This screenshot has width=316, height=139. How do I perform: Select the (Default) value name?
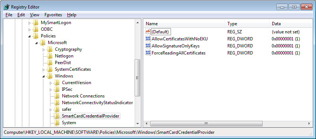160,32
